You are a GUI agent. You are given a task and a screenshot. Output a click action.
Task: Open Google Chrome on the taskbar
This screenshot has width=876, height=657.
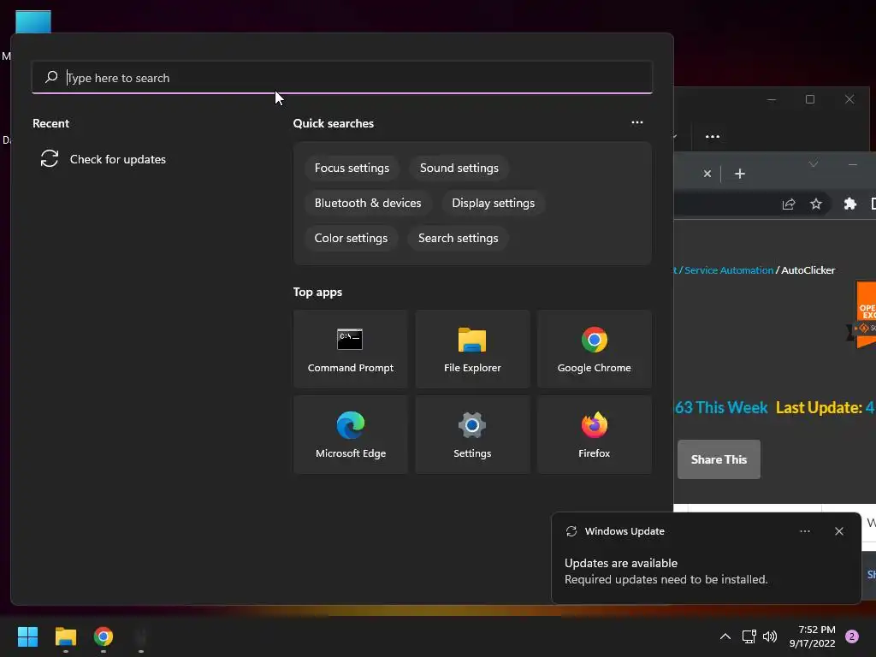click(x=104, y=636)
